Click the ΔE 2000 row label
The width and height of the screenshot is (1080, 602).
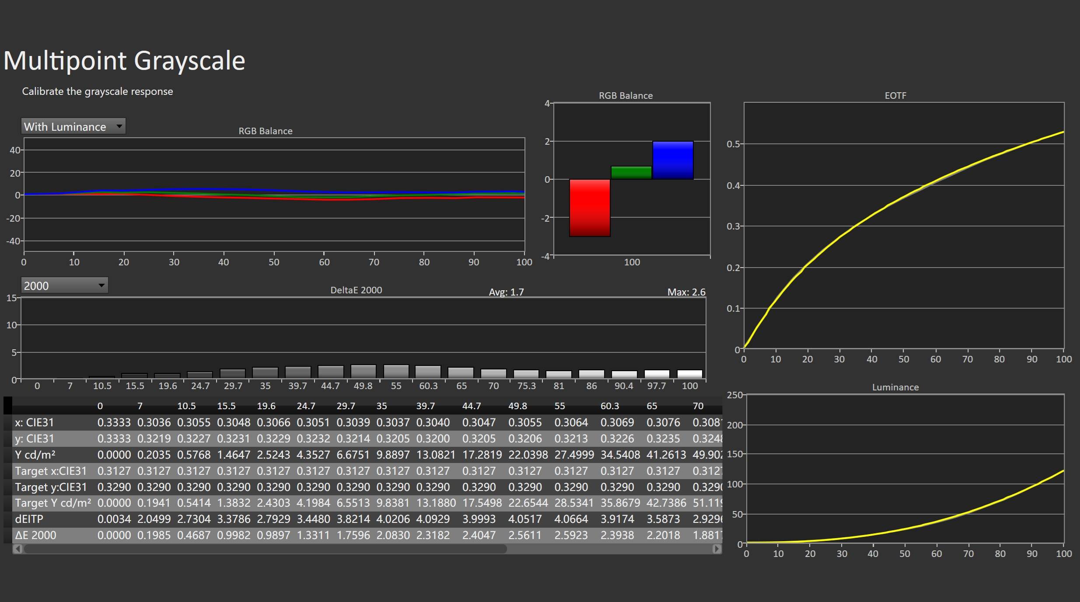pyautogui.click(x=36, y=535)
